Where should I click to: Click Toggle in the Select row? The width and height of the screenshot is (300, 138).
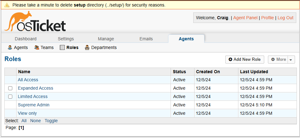pyautogui.click(x=51, y=121)
